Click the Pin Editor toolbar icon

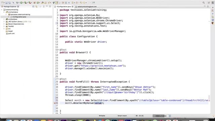[93, 3]
